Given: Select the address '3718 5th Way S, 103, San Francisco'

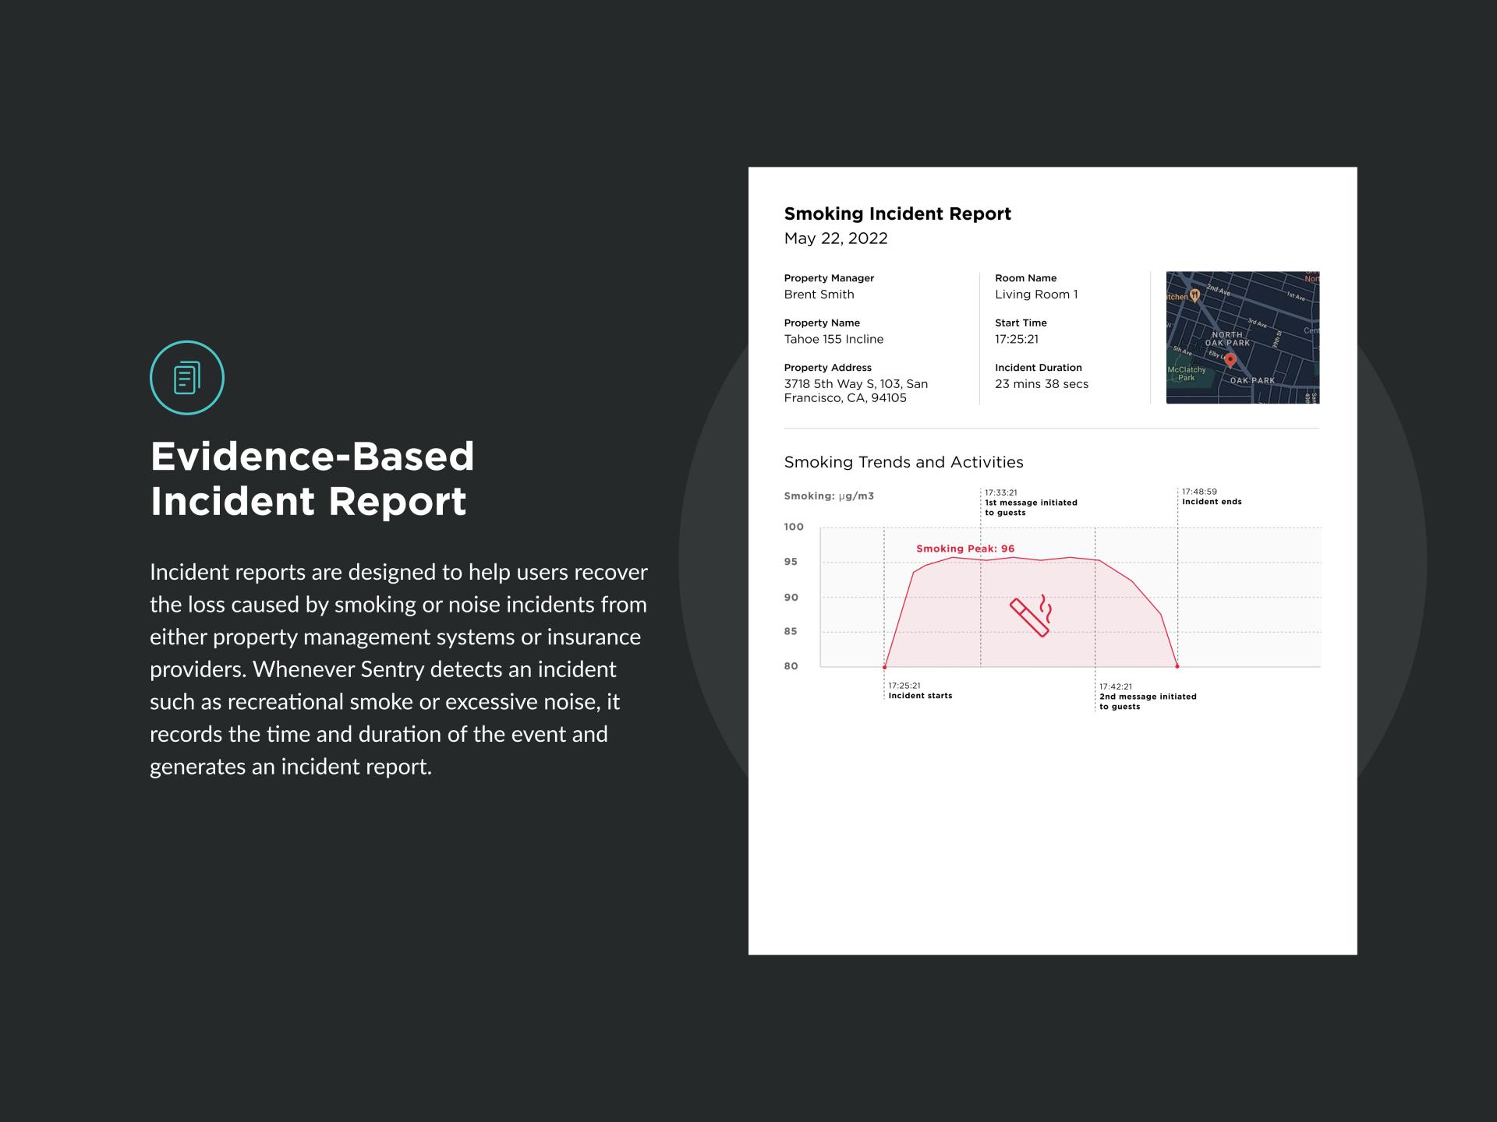Looking at the screenshot, I should coord(855,391).
